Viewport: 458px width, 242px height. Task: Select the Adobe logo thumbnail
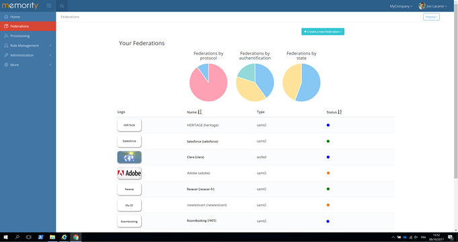coord(129,173)
